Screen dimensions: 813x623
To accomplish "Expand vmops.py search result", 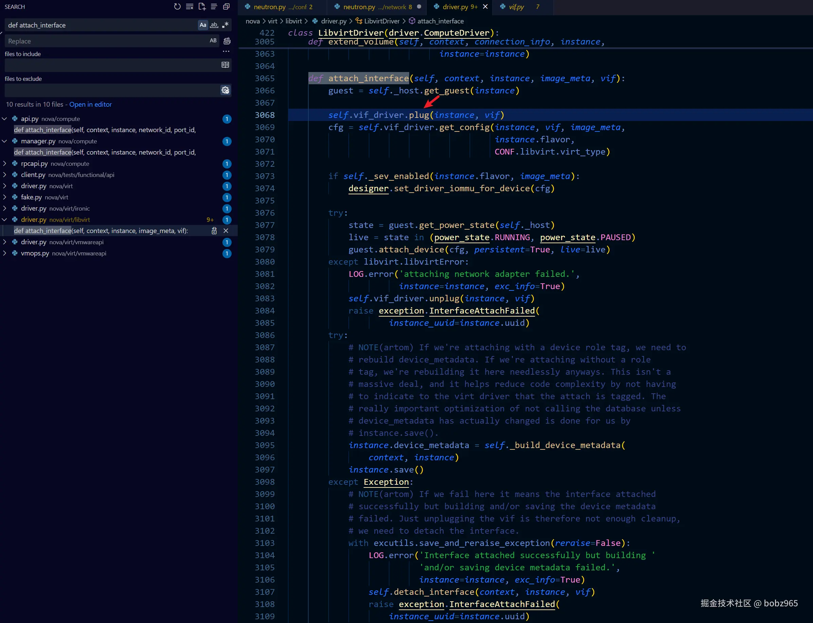I will pos(4,253).
